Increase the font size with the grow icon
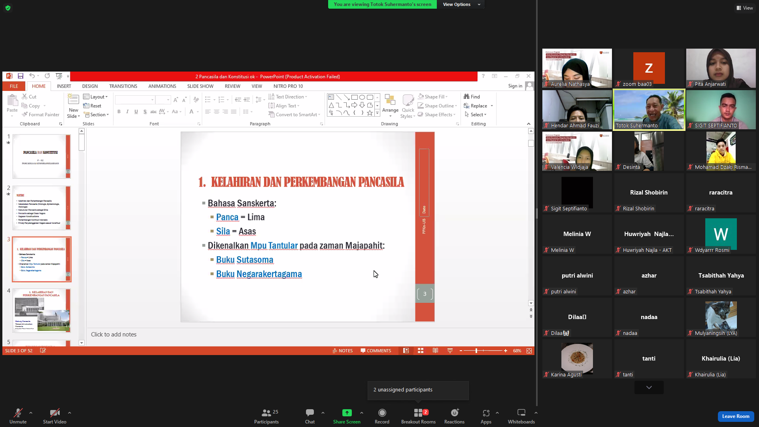The image size is (759, 427). click(176, 100)
